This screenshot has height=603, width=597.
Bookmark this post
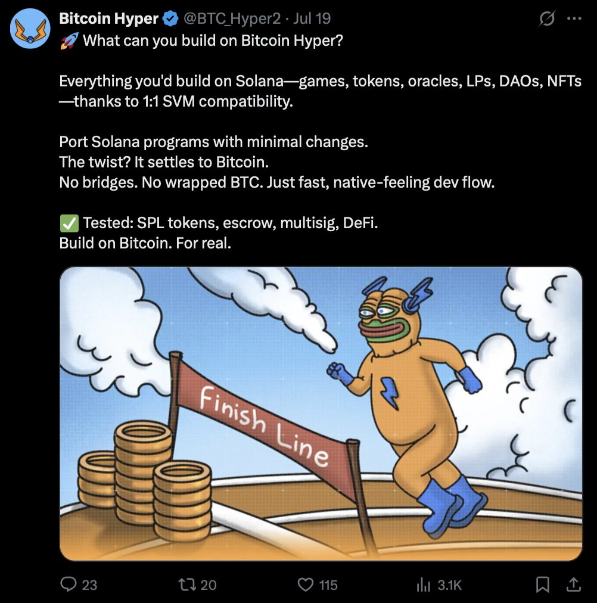pos(543,585)
